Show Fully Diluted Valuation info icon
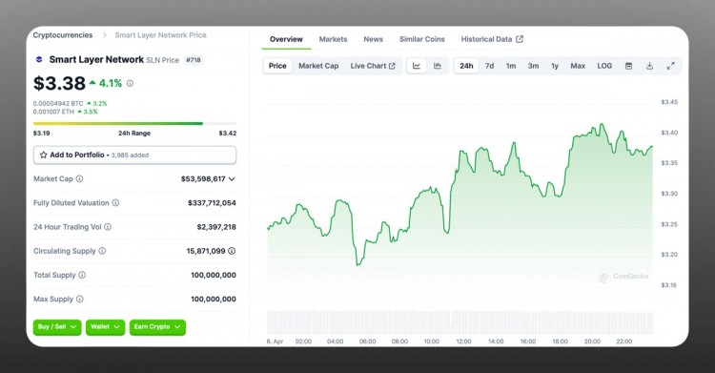715x373 pixels. 115,202
